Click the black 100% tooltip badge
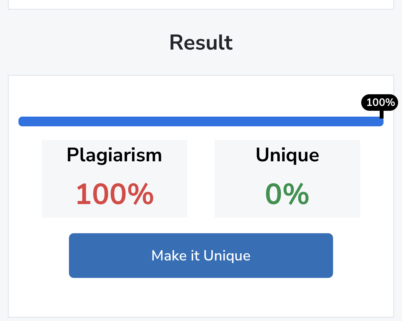Screen dimensions: 402x321 click(379, 102)
